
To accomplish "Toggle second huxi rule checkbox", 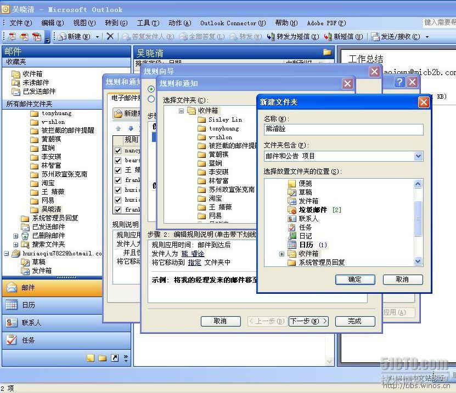I will 118,200.
